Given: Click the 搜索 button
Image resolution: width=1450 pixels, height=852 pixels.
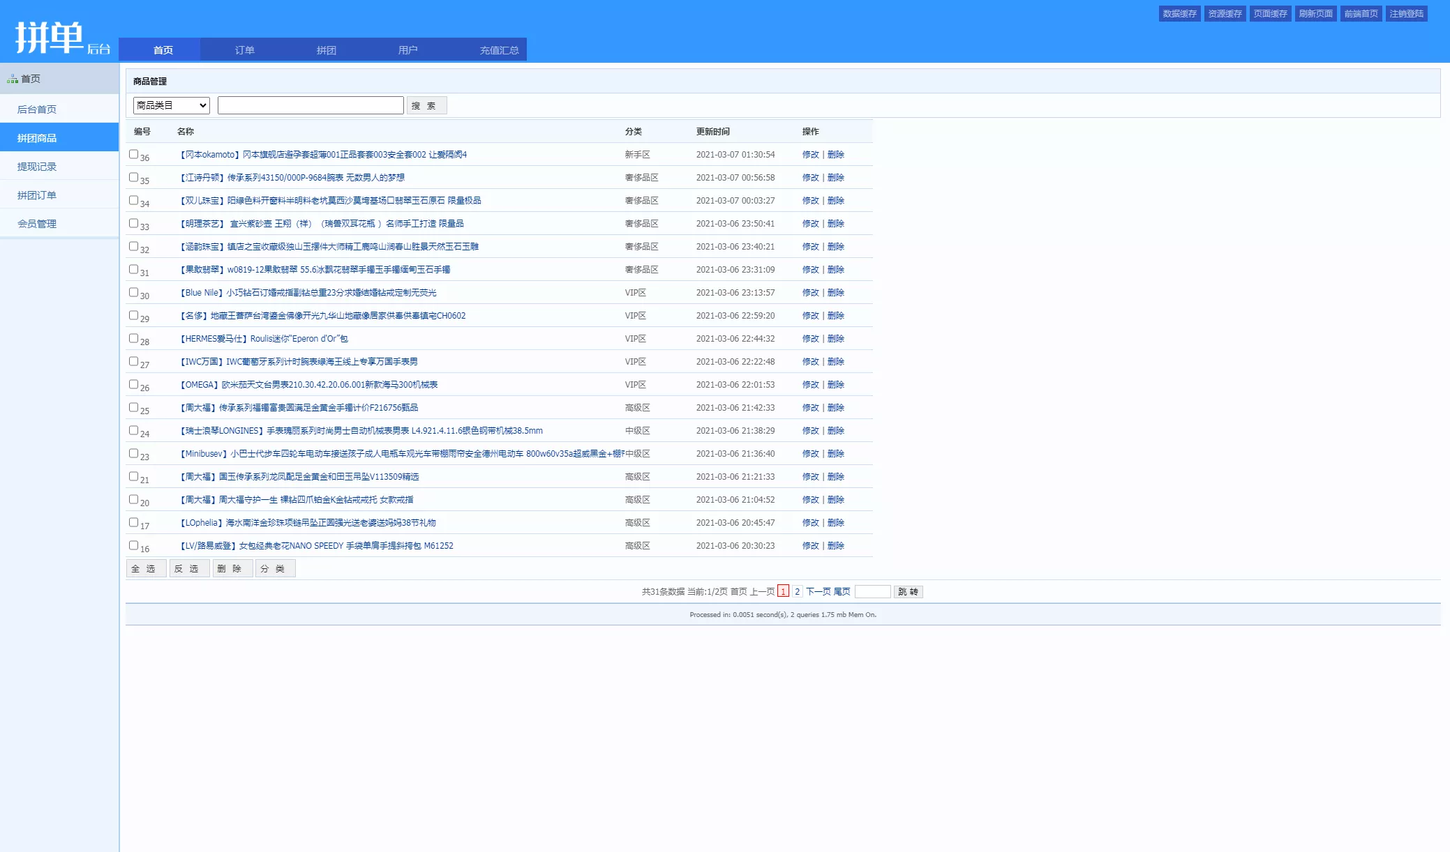Looking at the screenshot, I should 426,105.
